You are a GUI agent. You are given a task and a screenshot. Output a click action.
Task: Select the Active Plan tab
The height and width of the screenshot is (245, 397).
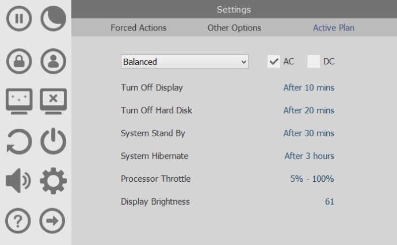pyautogui.click(x=334, y=28)
